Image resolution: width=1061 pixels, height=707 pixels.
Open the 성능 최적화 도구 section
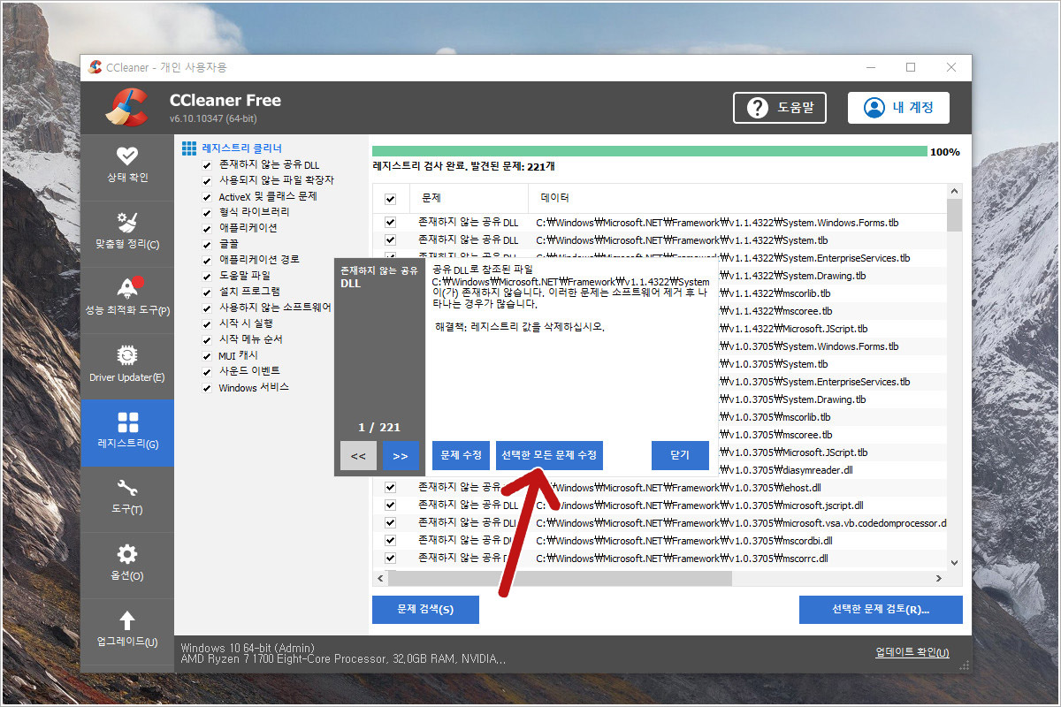126,300
